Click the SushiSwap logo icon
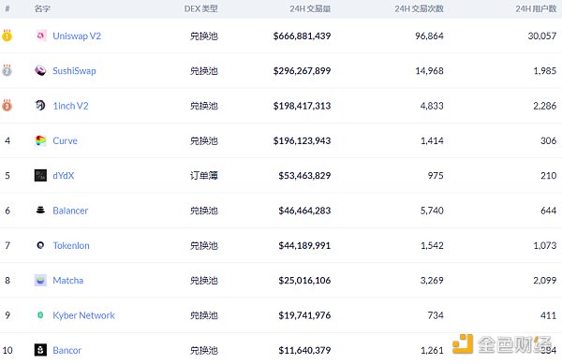Screen dimensions: 562x364 point(40,70)
